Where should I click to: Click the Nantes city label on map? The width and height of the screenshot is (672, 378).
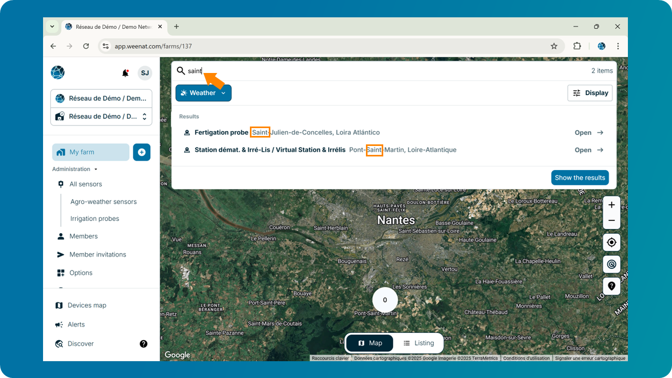pyautogui.click(x=396, y=220)
